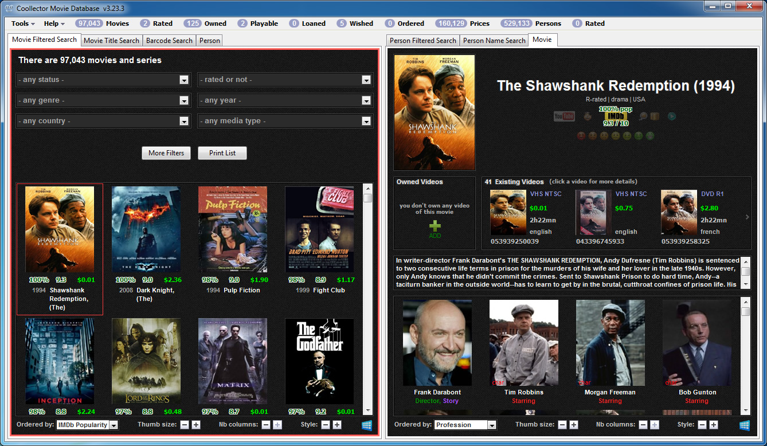
Task: Switch to Barcode Search tab
Action: (x=169, y=41)
